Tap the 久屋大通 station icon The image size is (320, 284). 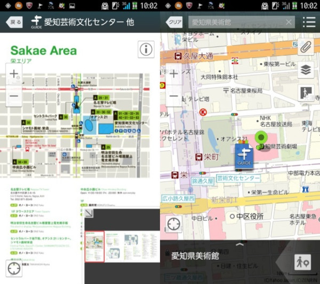[178, 56]
